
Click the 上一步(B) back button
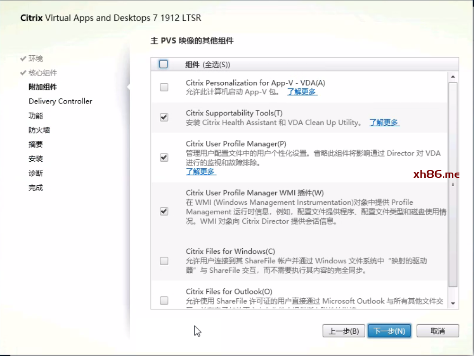(x=343, y=331)
